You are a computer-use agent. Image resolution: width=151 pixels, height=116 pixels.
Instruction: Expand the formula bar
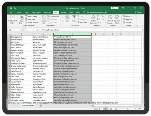[142, 30]
